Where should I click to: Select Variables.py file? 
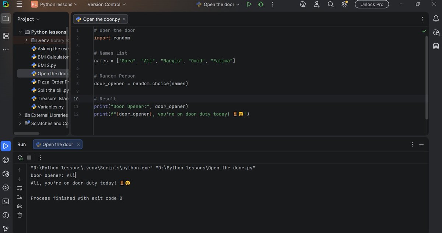(48, 107)
